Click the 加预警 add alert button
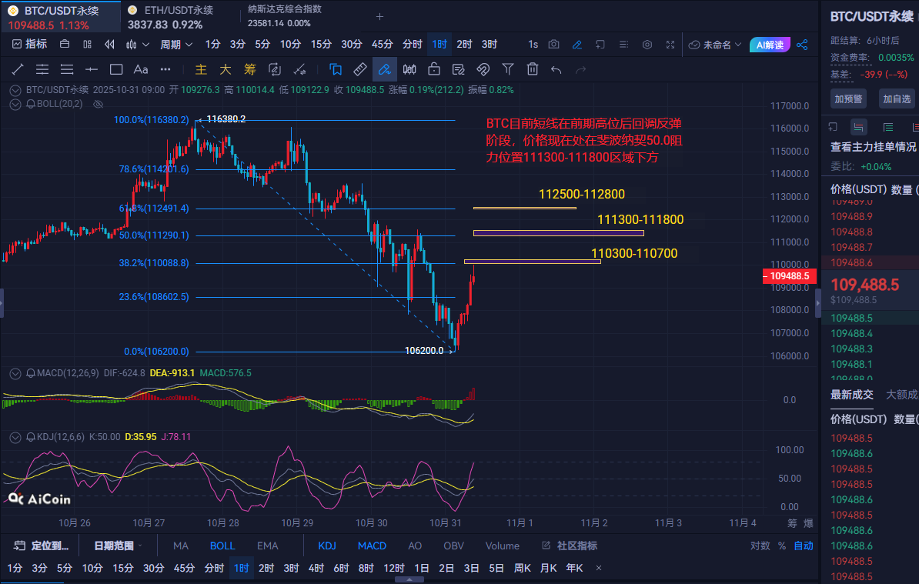Screen dimensions: 919x584 849,98
